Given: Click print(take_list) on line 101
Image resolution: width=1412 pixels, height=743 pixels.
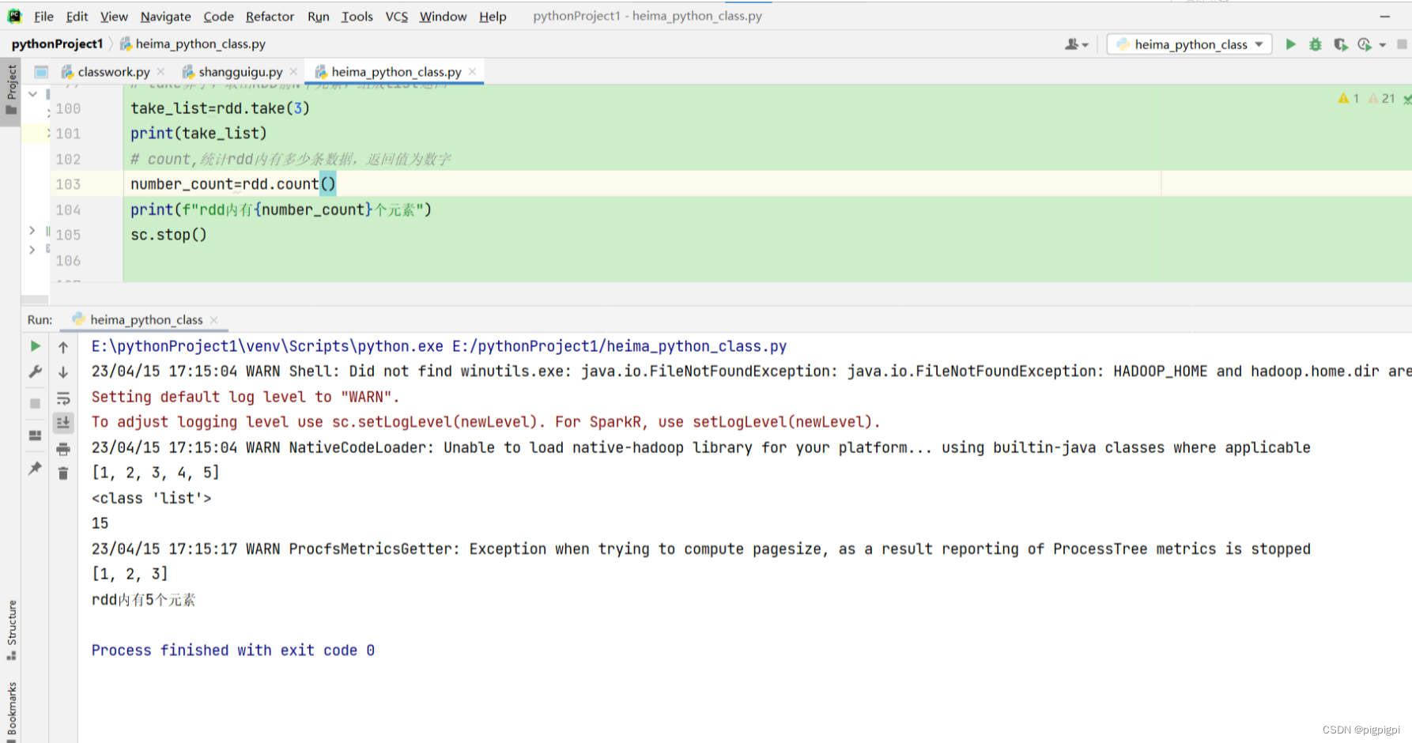Looking at the screenshot, I should pyautogui.click(x=198, y=134).
